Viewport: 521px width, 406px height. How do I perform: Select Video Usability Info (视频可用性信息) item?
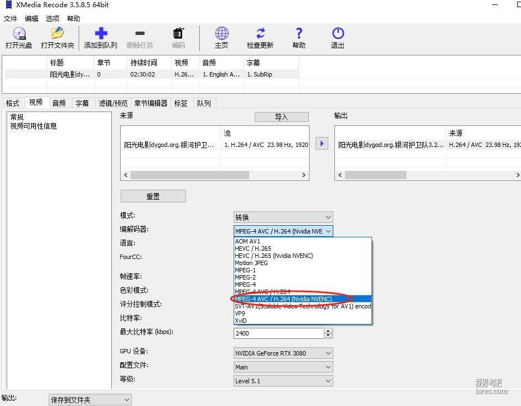coord(34,126)
